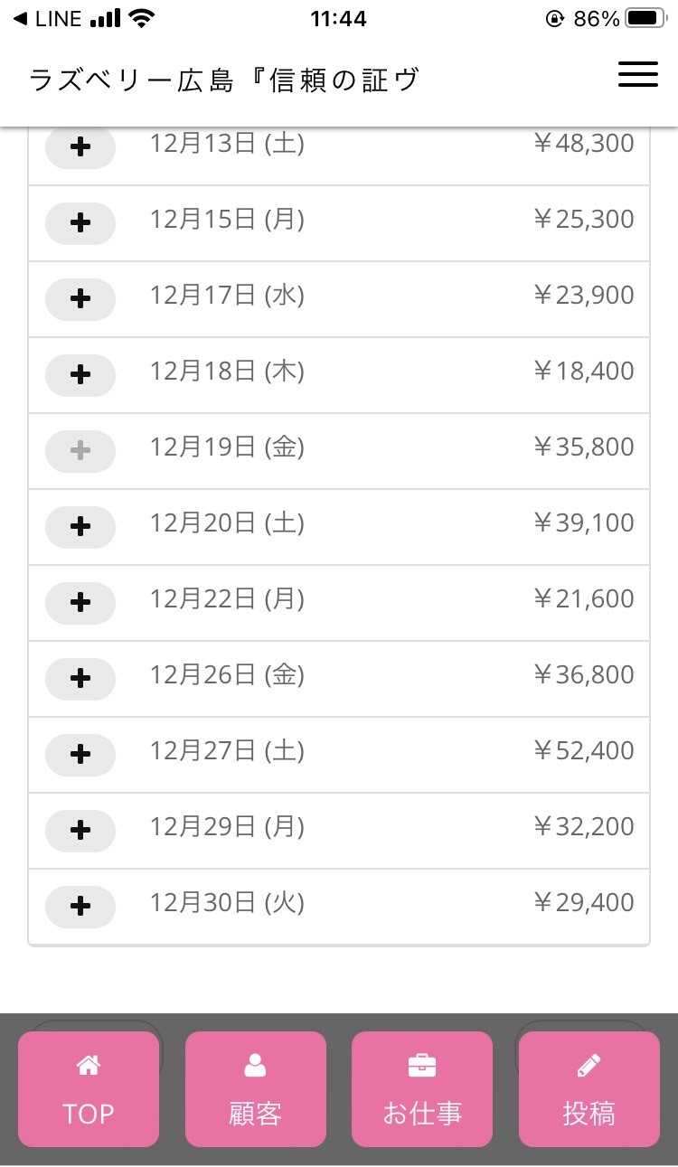The height and width of the screenshot is (1167, 678).
Task: Open plus toggle for 12月27日 (土)
Action: point(80,755)
